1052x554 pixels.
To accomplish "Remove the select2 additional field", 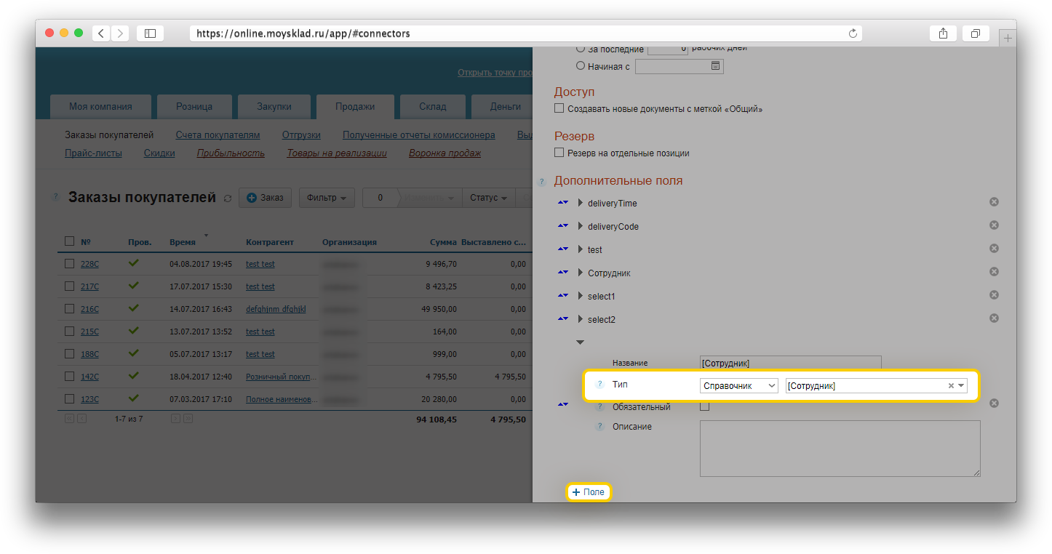I will [994, 318].
